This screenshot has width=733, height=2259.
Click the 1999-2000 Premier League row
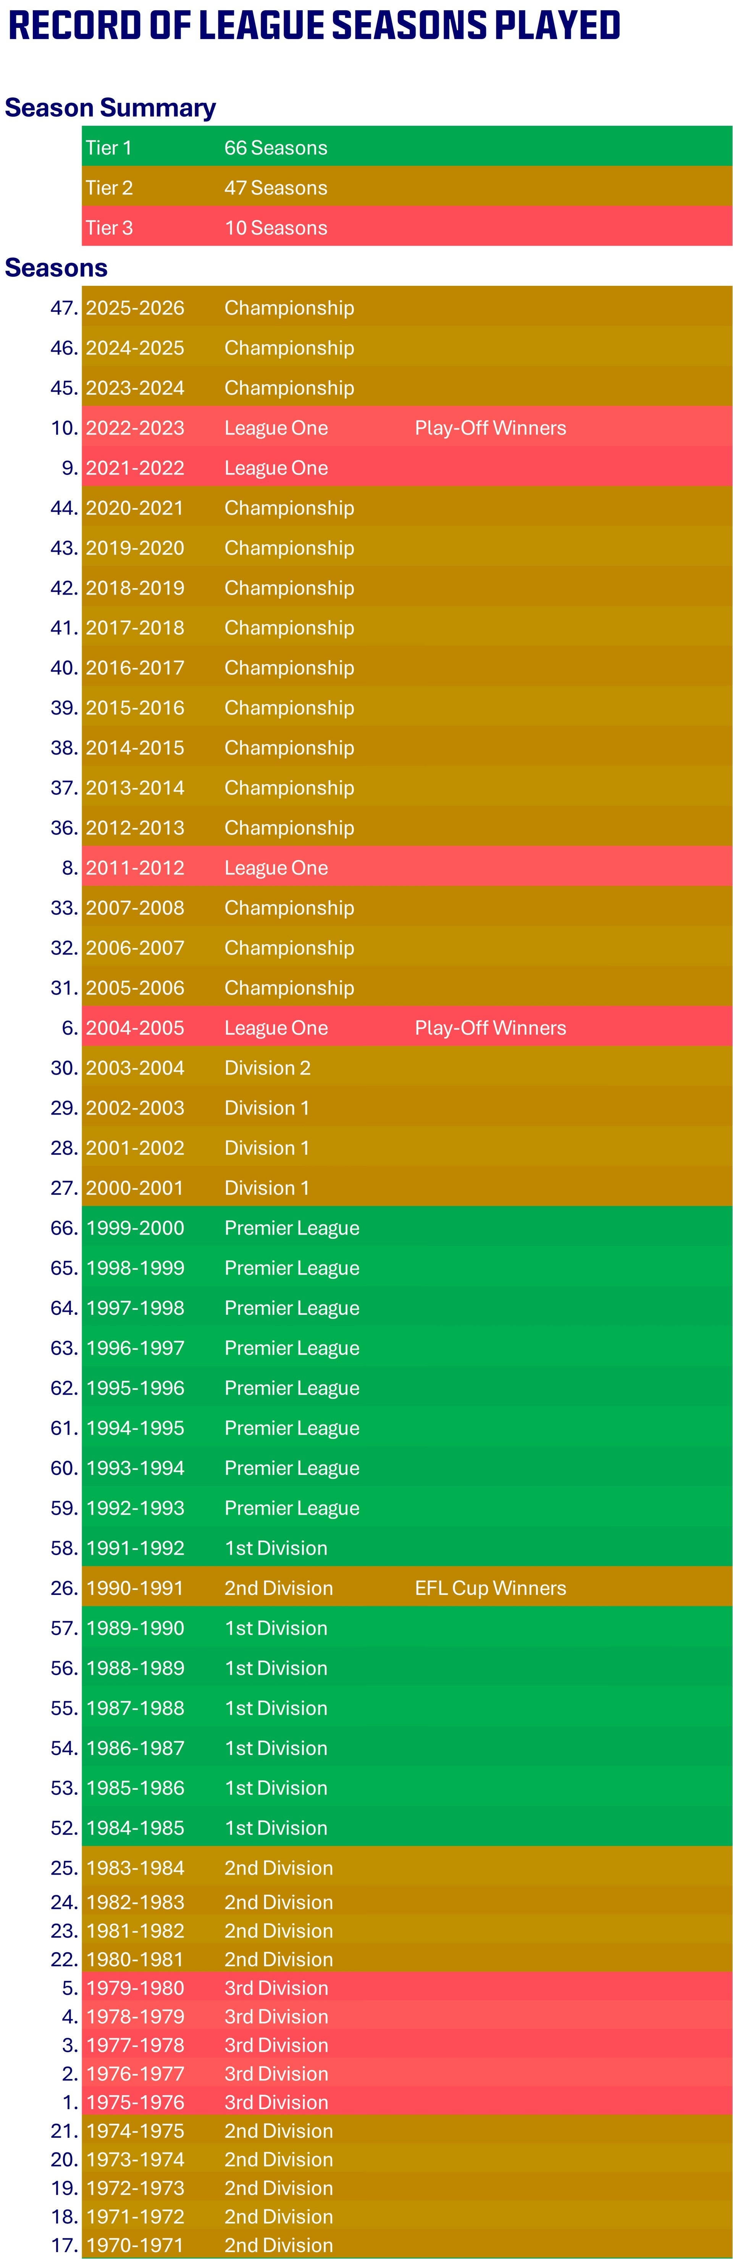tap(407, 1228)
